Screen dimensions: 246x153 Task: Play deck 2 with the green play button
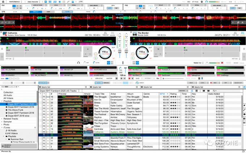[x=133, y=58]
